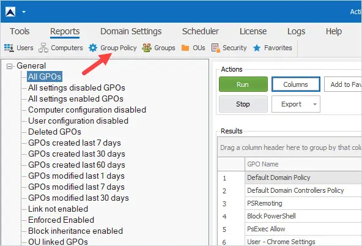Open the quick access dropdown arrow
Image resolution: width=362 pixels, height=246 pixels.
click(24, 12)
